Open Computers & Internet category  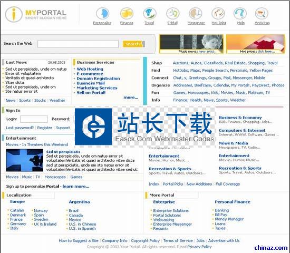[x=242, y=130]
